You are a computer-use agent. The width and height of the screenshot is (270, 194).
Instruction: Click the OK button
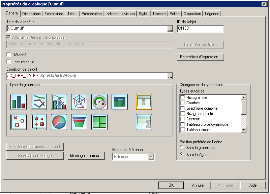(171, 185)
